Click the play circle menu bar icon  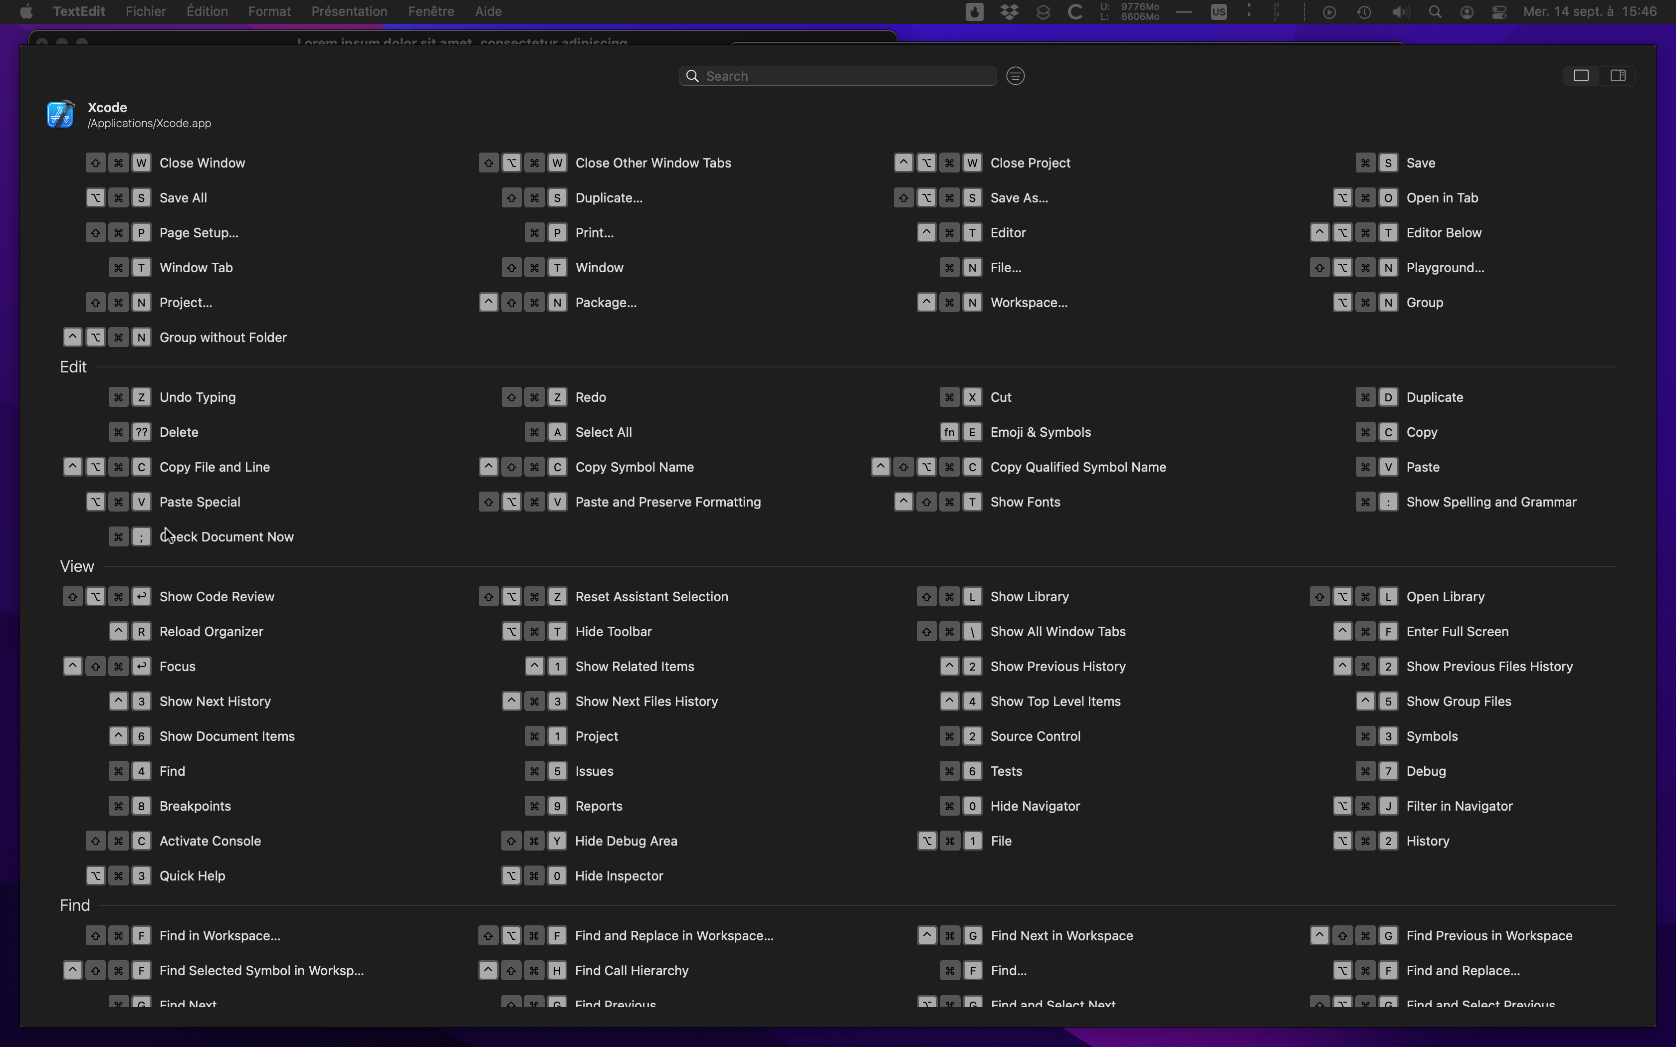1329,12
